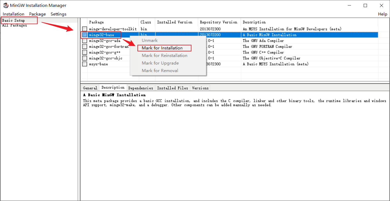The width and height of the screenshot is (390, 201).
Task: Click 'The GNU FORTRAN Compiler' description cell
Action: pyautogui.click(x=267, y=46)
